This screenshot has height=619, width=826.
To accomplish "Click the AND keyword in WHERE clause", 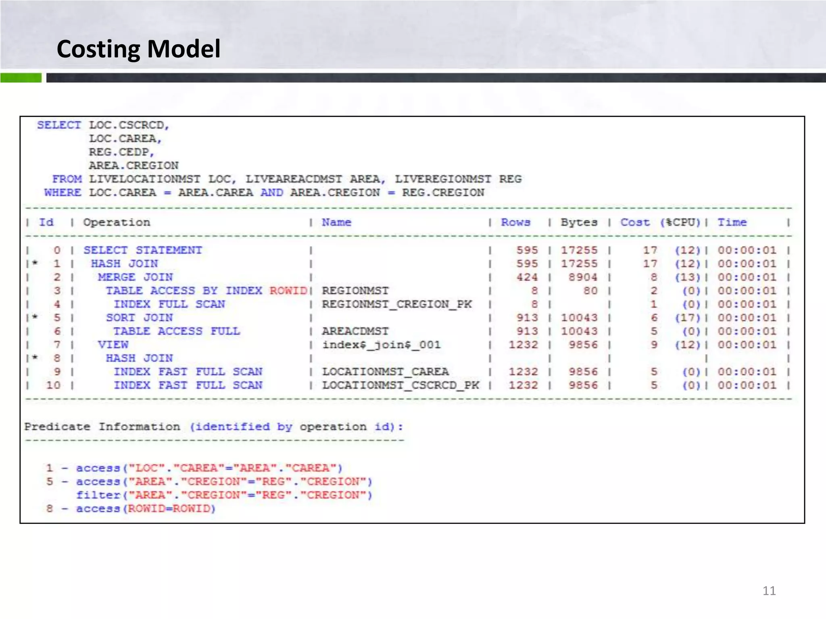I will 271,193.
